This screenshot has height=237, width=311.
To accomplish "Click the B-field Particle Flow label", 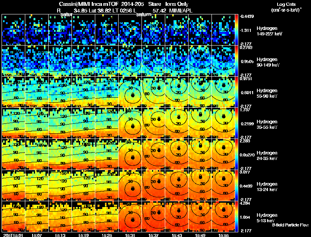I will point(290,225).
